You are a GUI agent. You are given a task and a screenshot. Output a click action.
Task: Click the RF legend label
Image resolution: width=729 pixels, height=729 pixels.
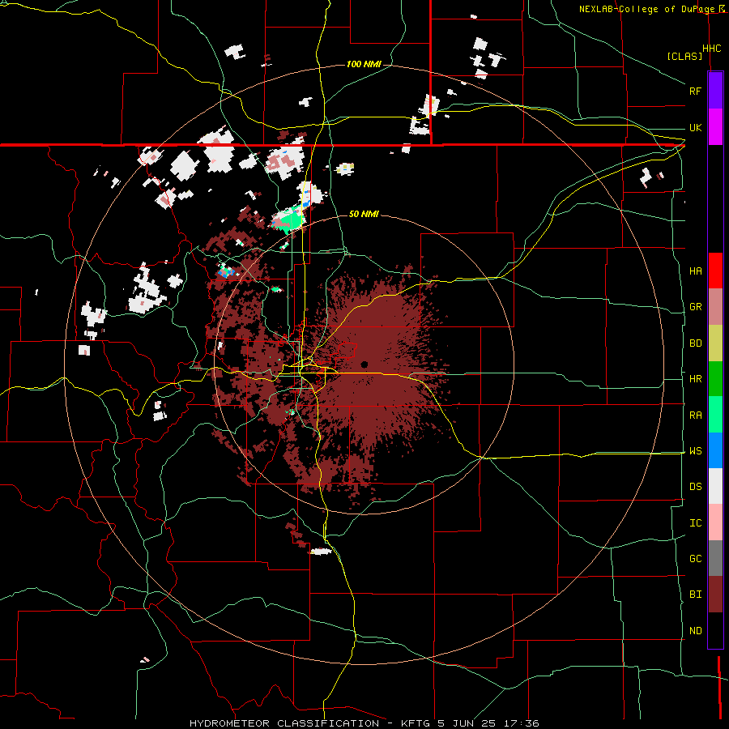pos(695,91)
